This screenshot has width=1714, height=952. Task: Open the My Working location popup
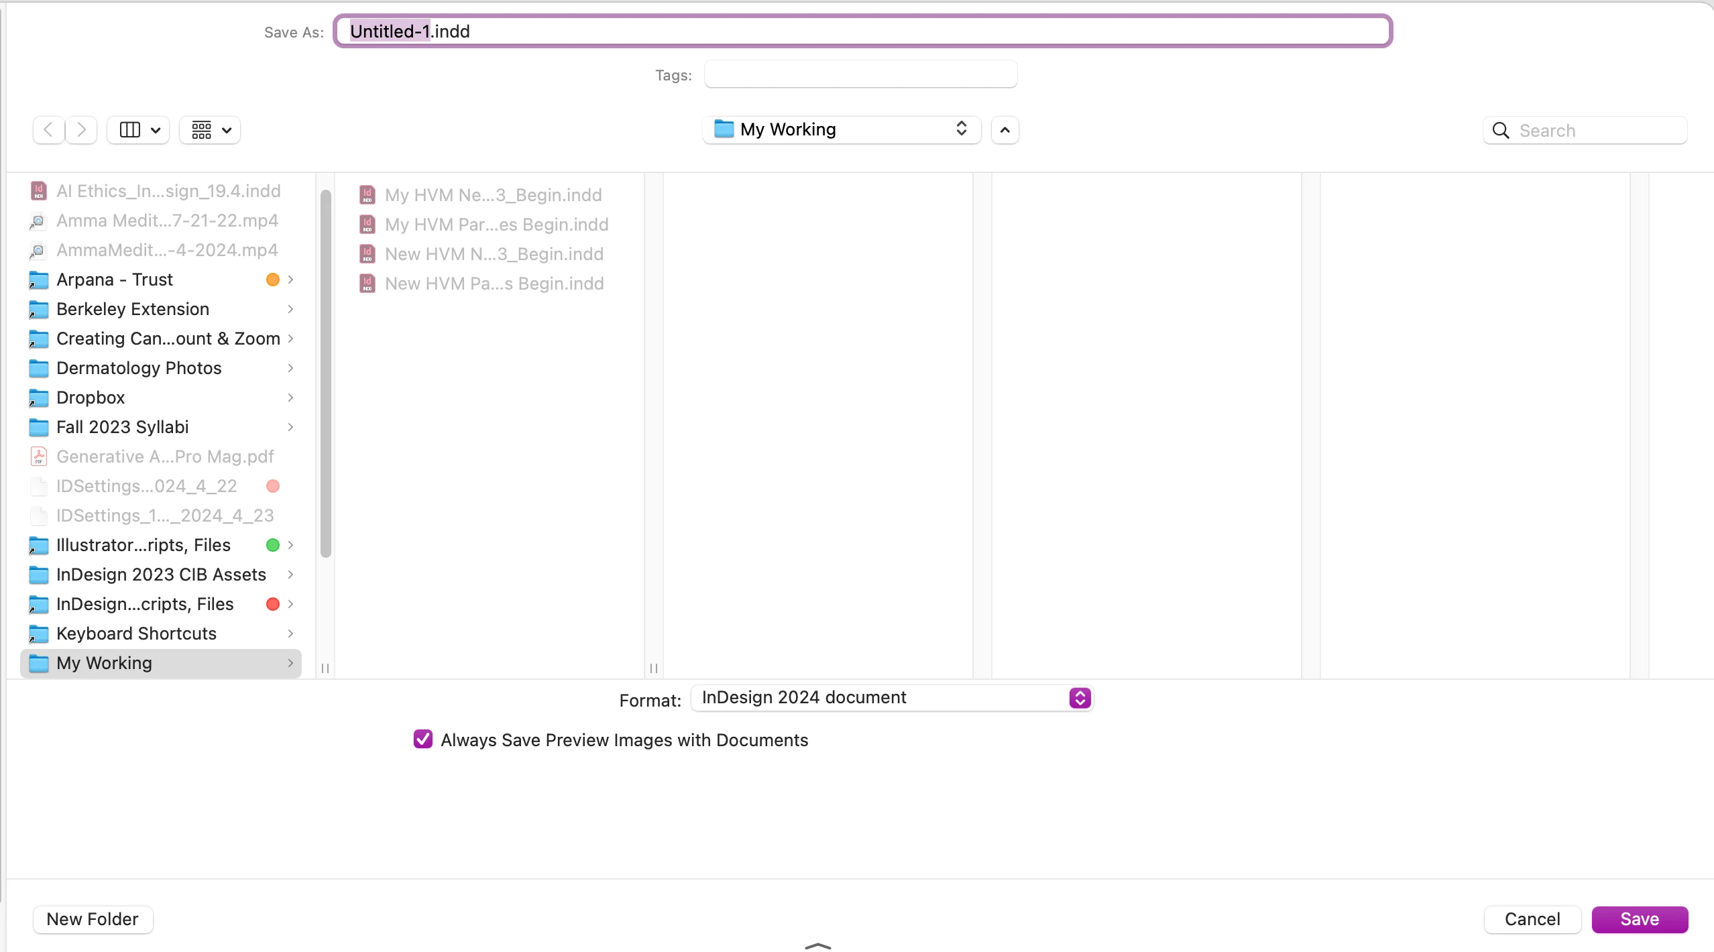pyautogui.click(x=841, y=129)
